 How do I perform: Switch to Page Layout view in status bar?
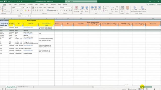coord(143,89)
